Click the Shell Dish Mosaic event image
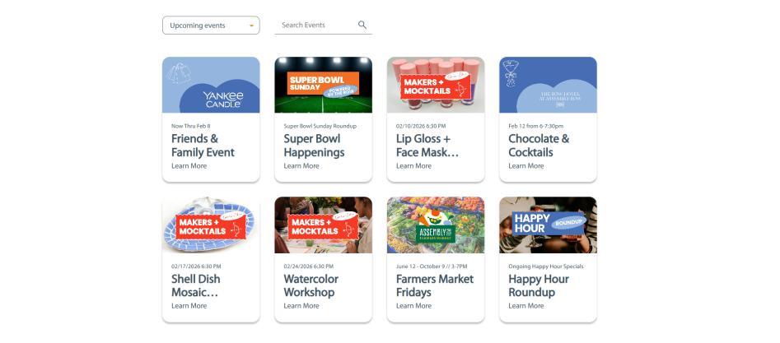780x343 pixels. [211, 225]
